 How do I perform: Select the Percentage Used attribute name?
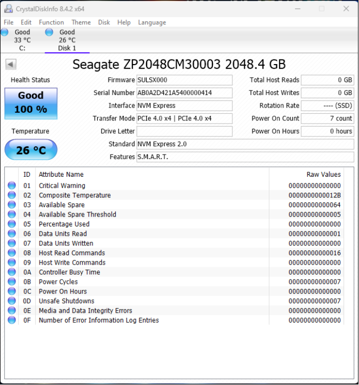[x=64, y=224]
